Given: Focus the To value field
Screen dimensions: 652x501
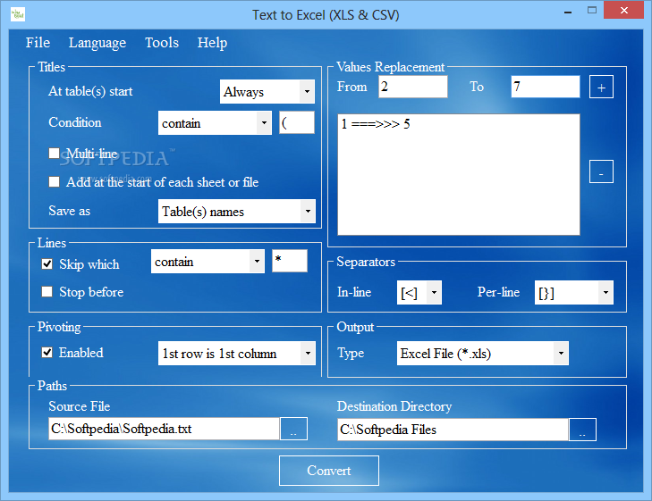Looking at the screenshot, I should pos(546,87).
